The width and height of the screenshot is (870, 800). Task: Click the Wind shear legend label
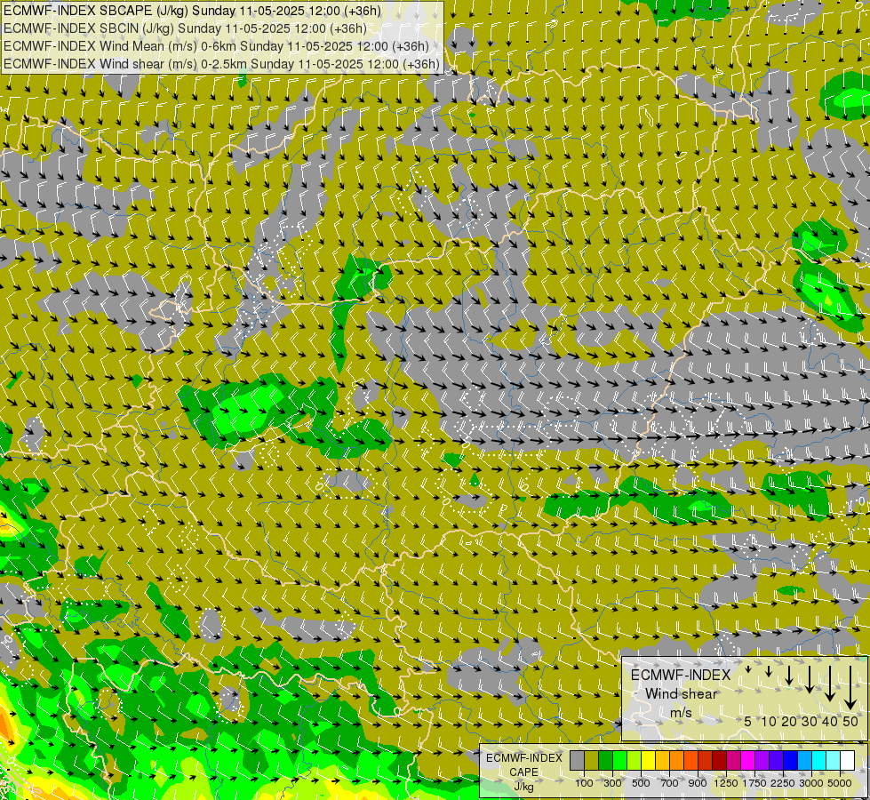(x=682, y=694)
